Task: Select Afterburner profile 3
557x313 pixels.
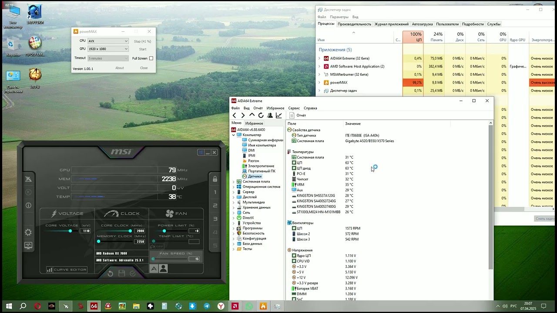Action: (x=215, y=219)
